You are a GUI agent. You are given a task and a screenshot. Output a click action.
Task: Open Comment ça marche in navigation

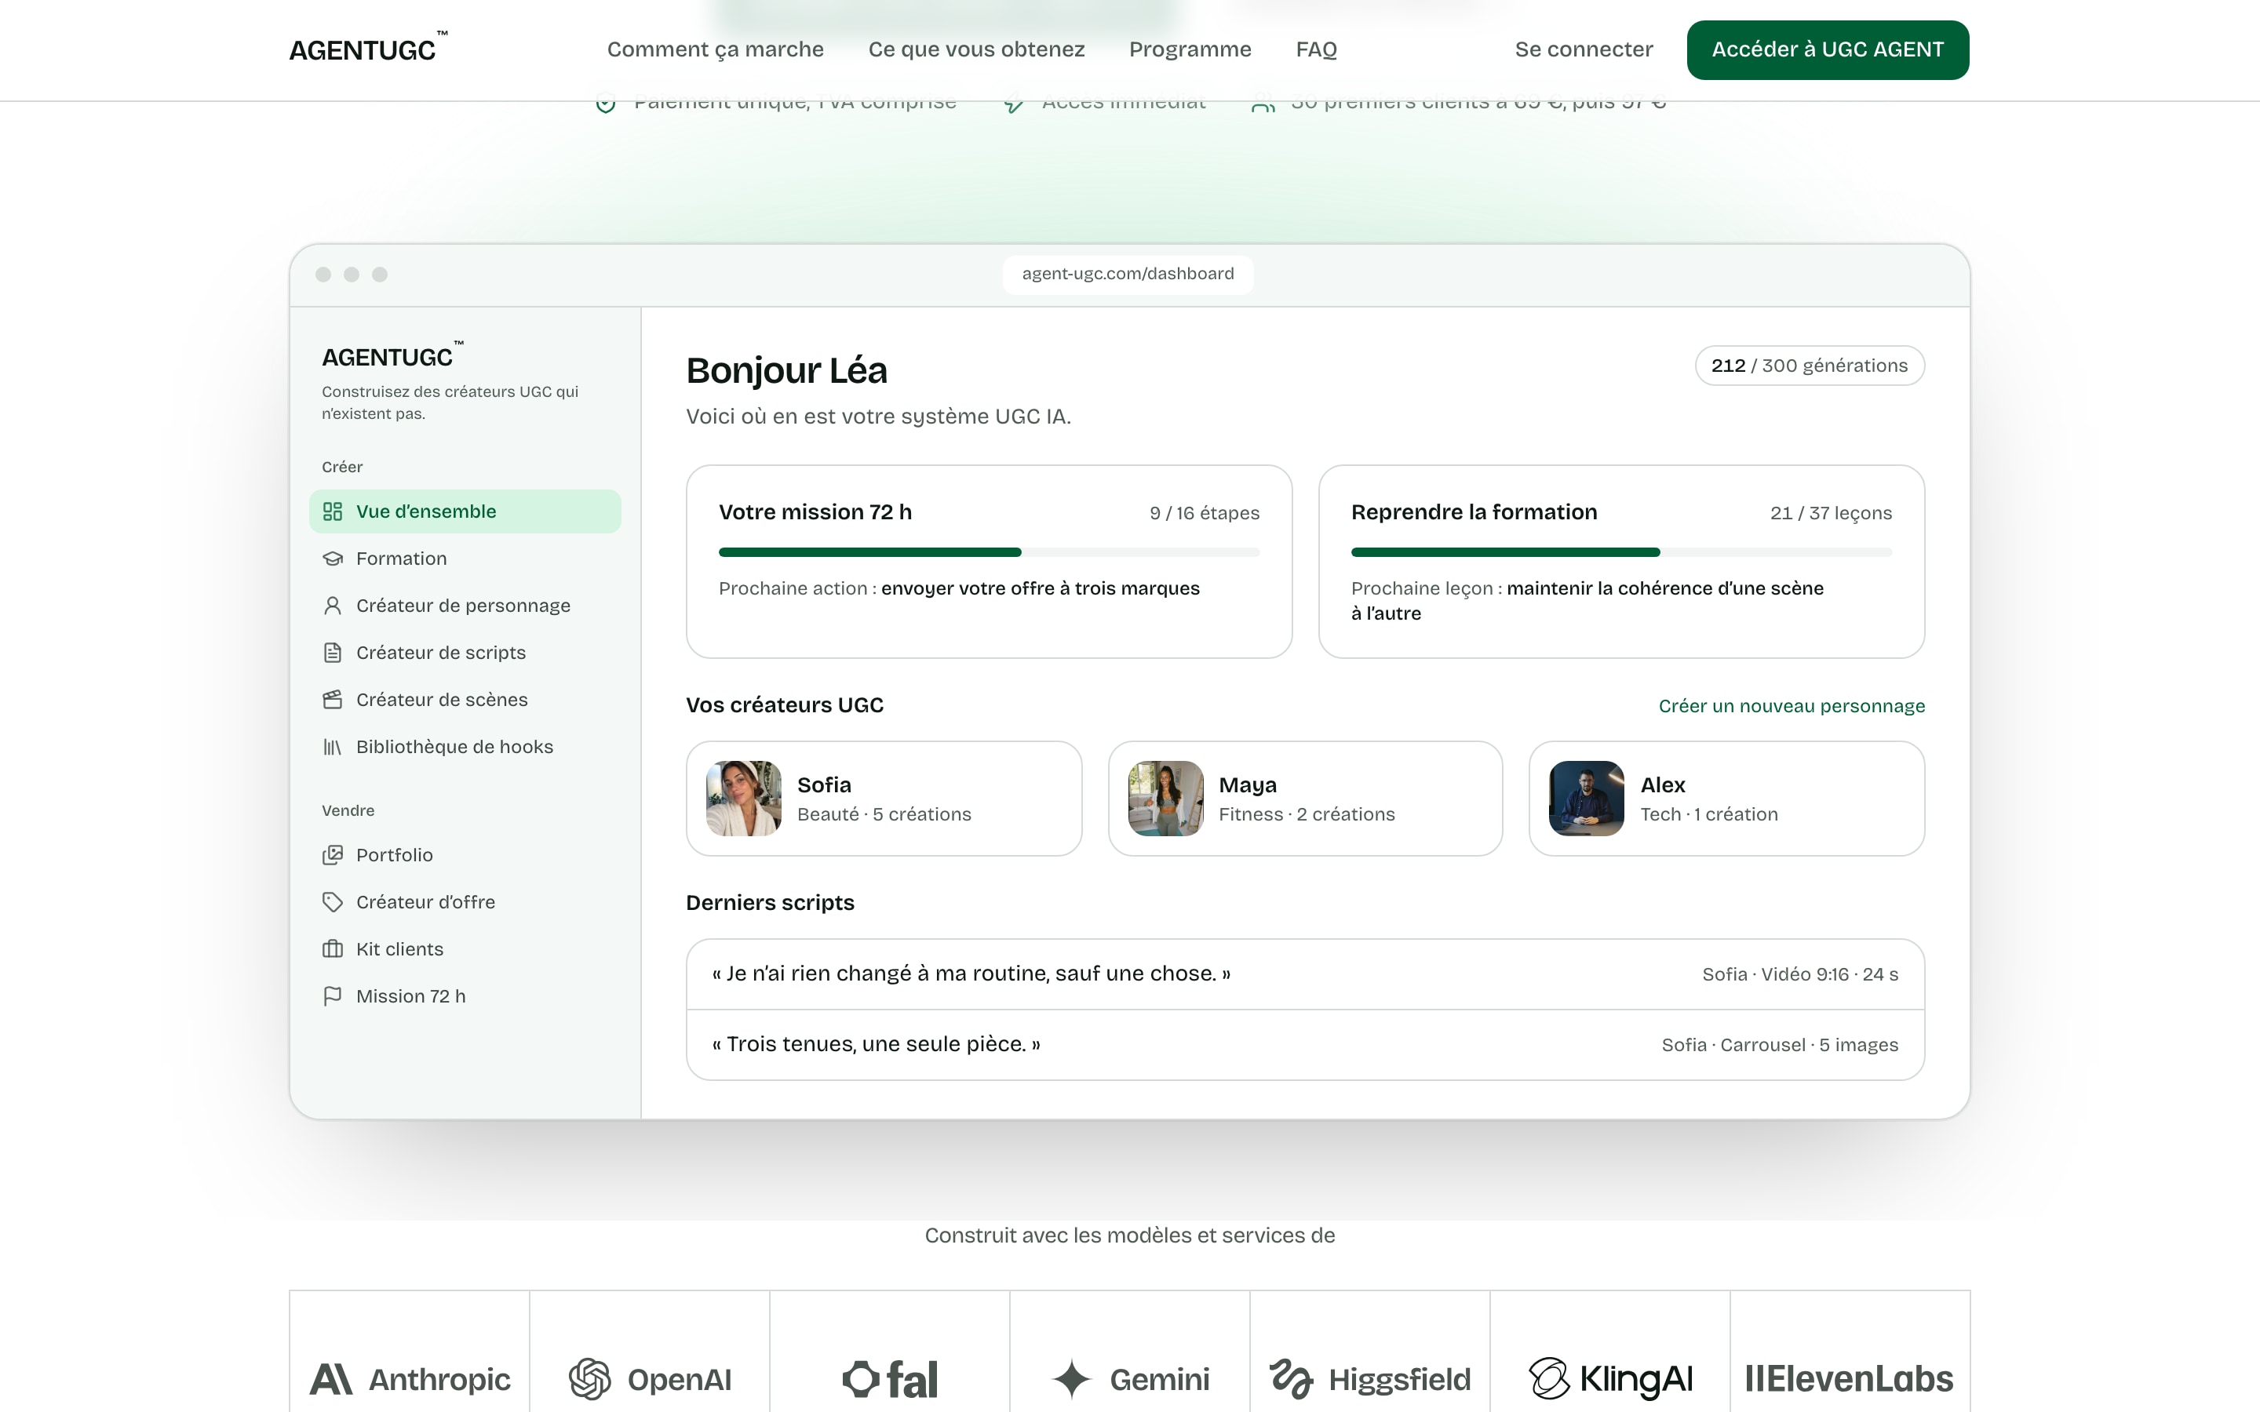click(716, 49)
